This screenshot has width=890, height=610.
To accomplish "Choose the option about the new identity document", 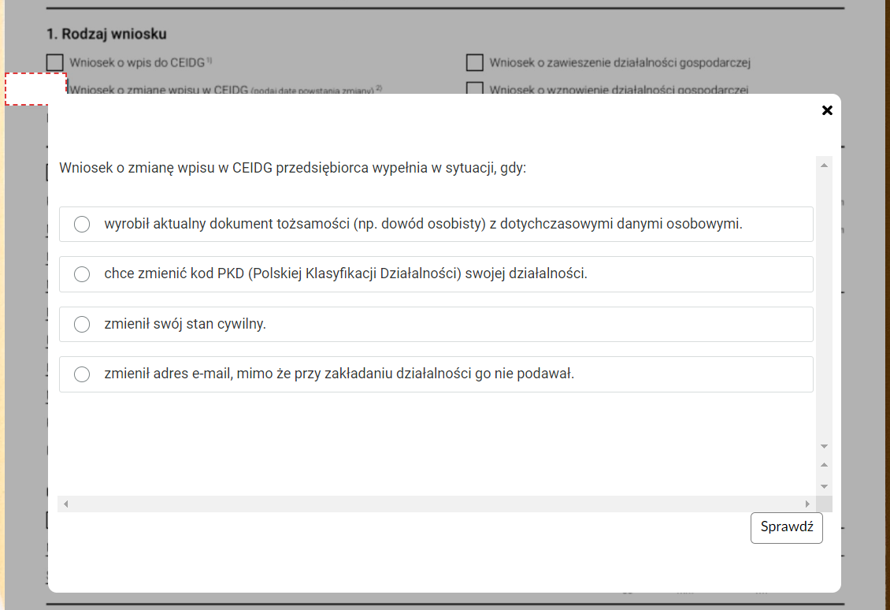I will 82,225.
